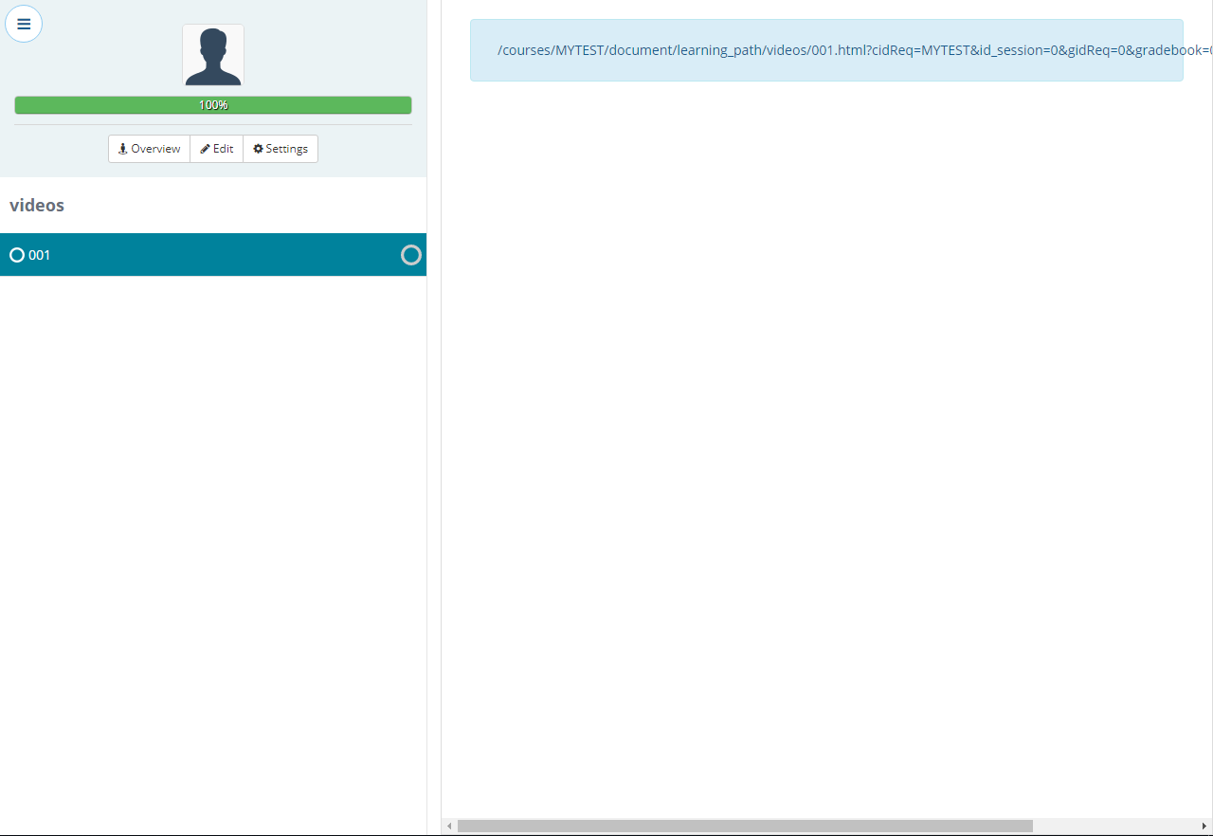Select the radio indicator left of lesson 001
1213x836 pixels.
(17, 254)
